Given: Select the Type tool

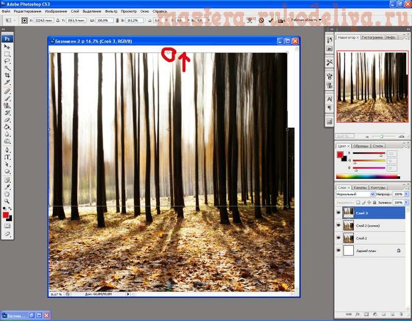Looking at the screenshot, I should (7, 157).
